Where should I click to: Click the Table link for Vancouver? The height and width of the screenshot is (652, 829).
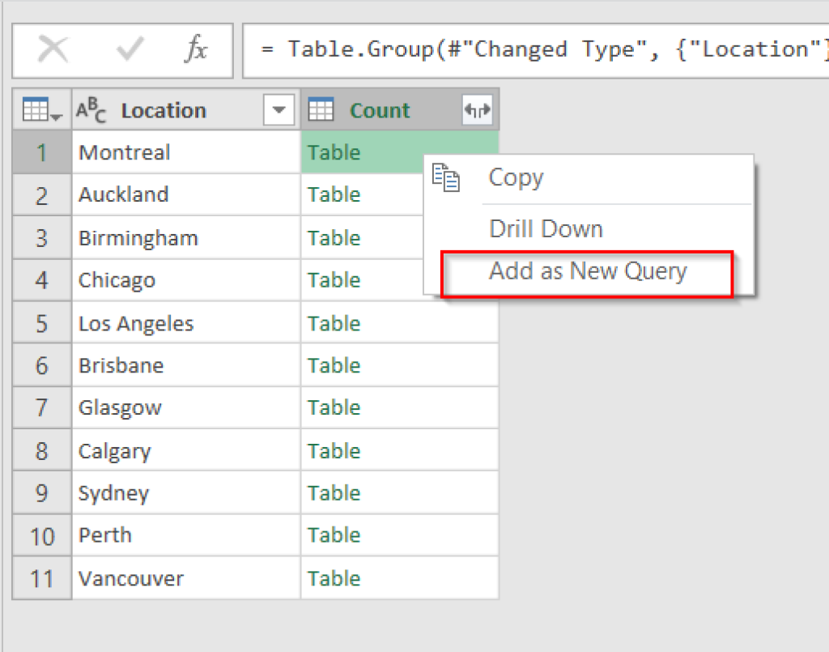click(x=334, y=578)
